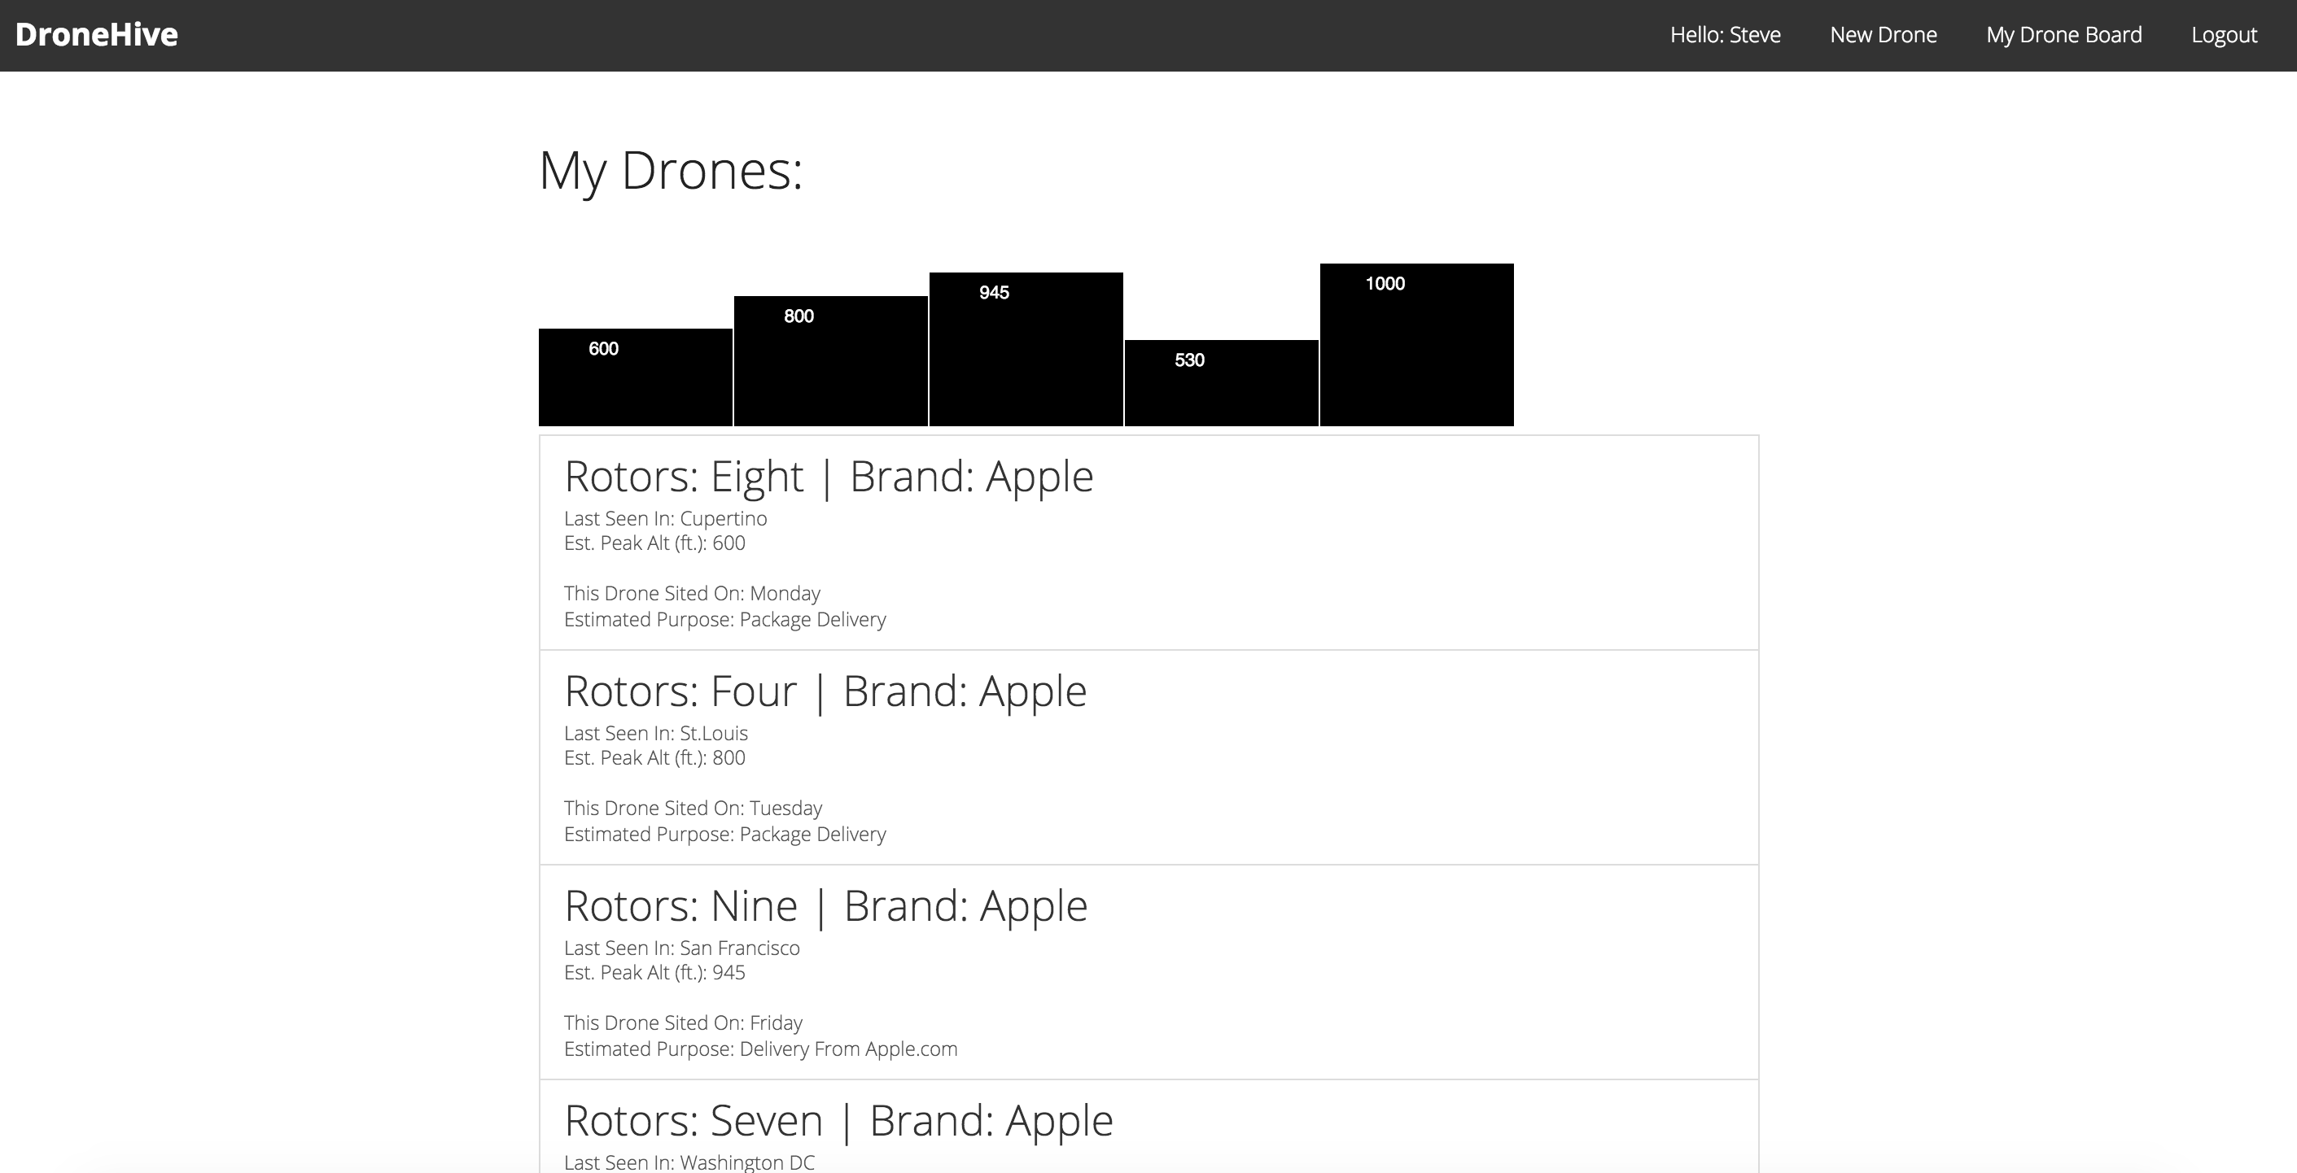This screenshot has width=2297, height=1173.
Task: Open the New Drone page
Action: pos(1883,35)
